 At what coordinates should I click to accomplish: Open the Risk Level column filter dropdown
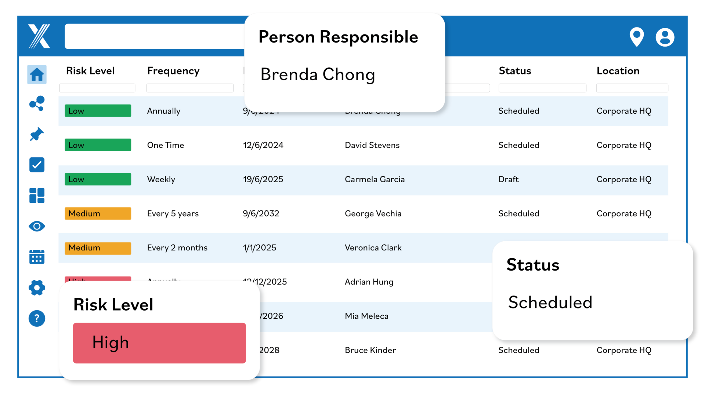tap(97, 88)
